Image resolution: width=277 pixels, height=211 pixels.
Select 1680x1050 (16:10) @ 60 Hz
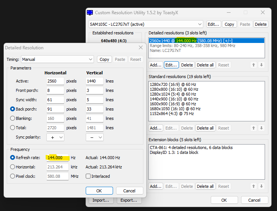tap(207, 109)
